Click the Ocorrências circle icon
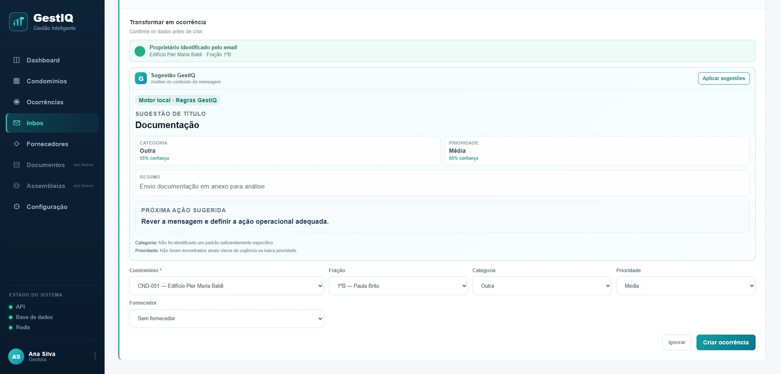Viewport: 781px width, 374px height. pos(16,102)
